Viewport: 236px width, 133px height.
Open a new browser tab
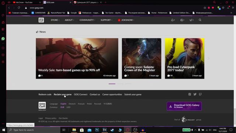[x=105, y=2]
